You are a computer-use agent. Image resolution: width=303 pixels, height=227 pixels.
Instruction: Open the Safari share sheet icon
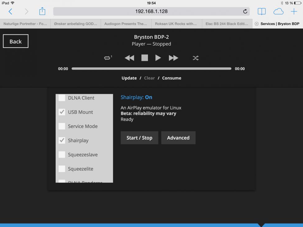(42, 11)
